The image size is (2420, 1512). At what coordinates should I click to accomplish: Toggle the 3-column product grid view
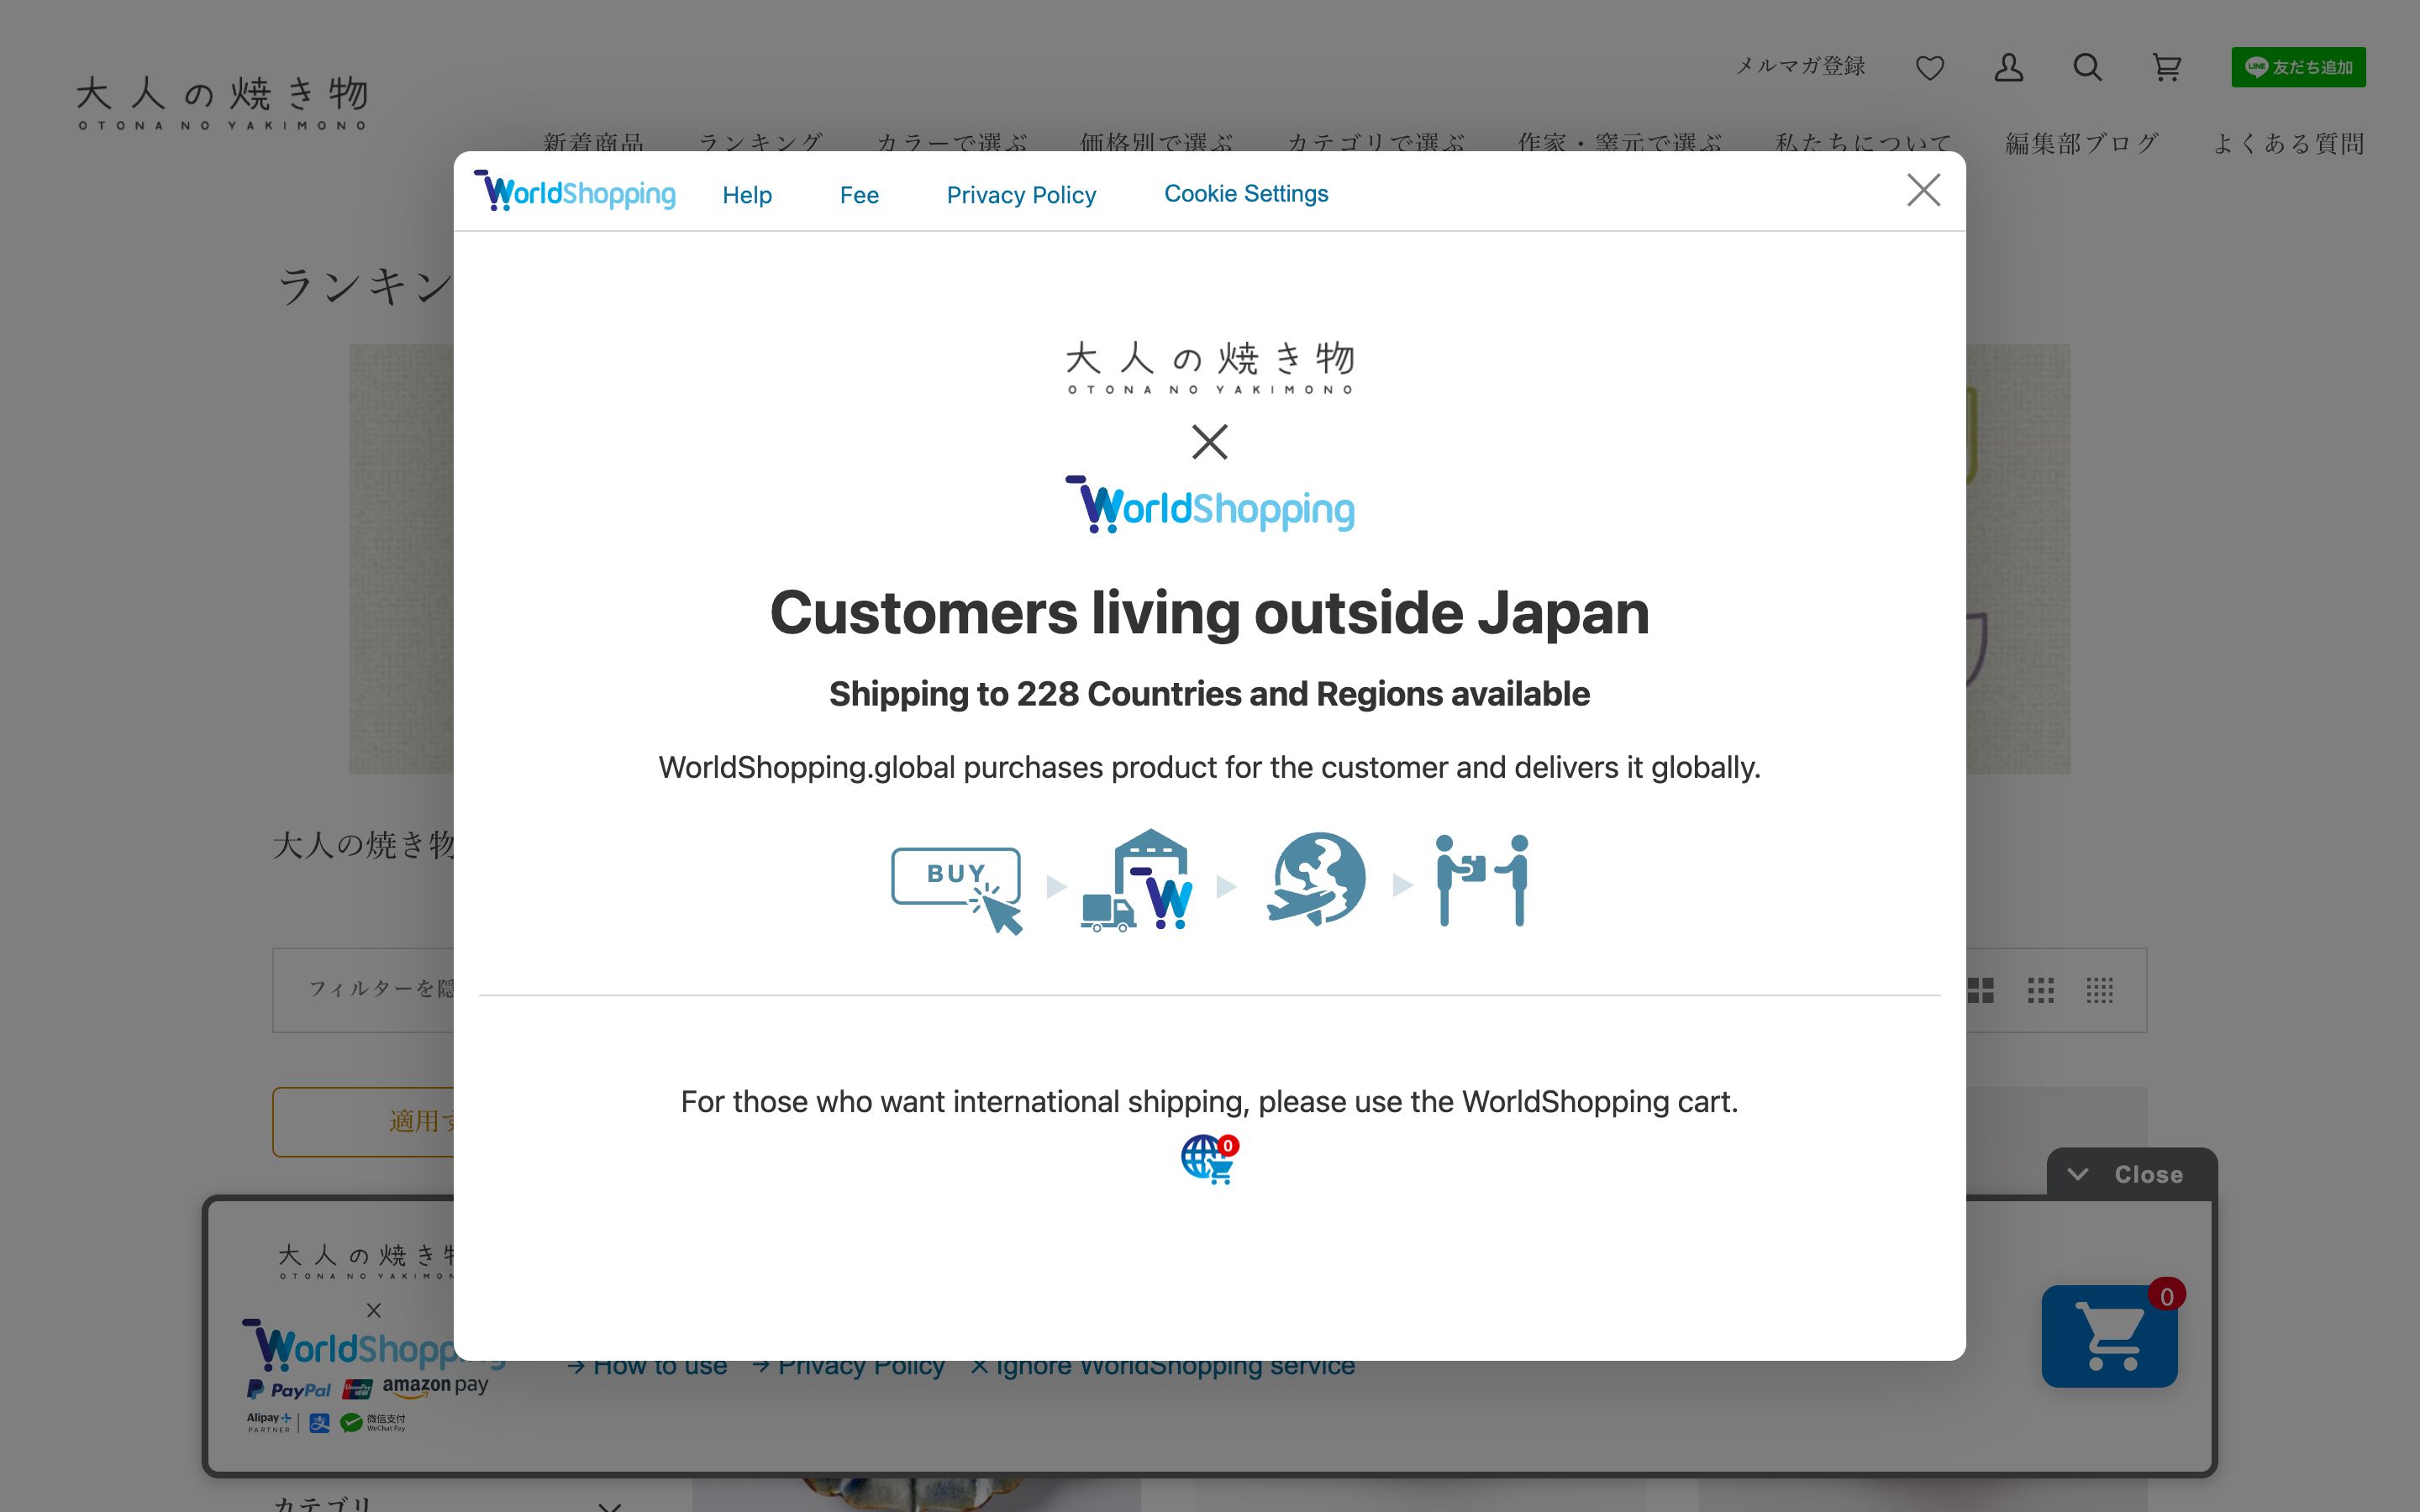coord(2041,990)
